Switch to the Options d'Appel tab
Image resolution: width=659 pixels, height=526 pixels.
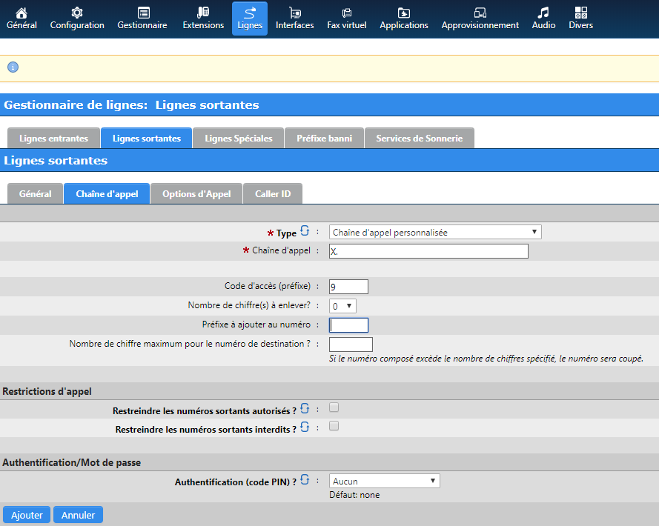point(196,194)
